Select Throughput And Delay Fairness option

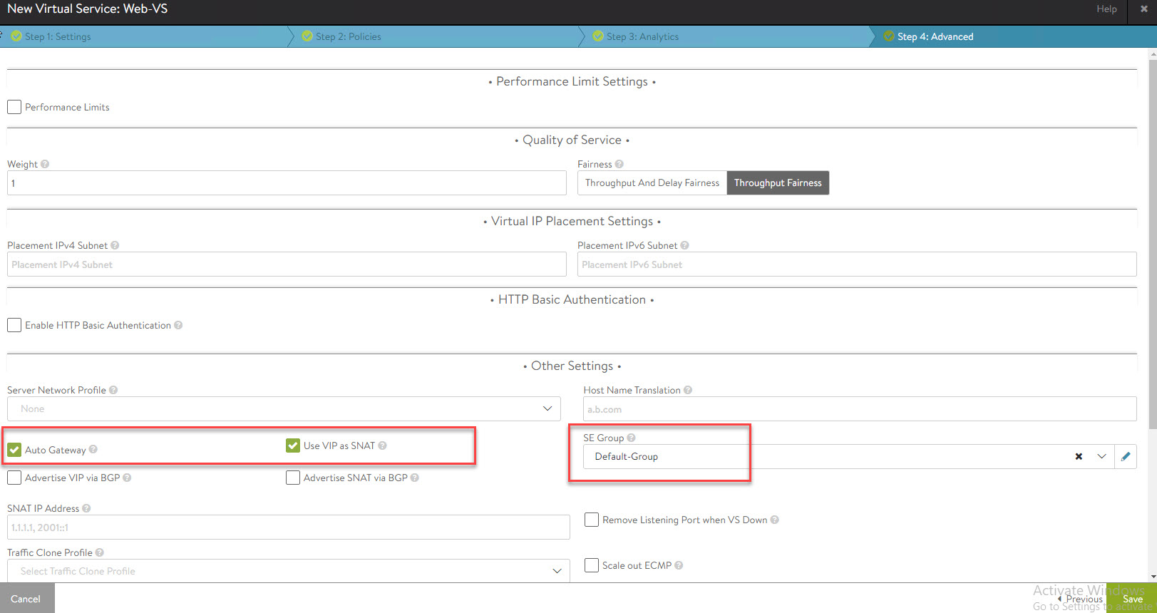click(x=652, y=183)
